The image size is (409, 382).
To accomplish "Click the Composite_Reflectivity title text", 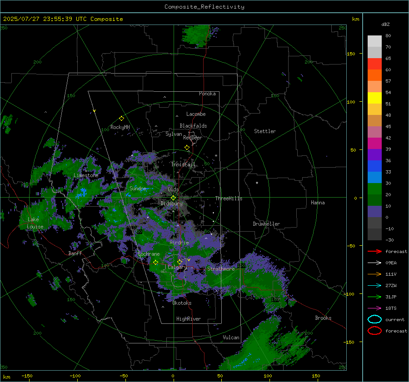I will coord(204,7).
